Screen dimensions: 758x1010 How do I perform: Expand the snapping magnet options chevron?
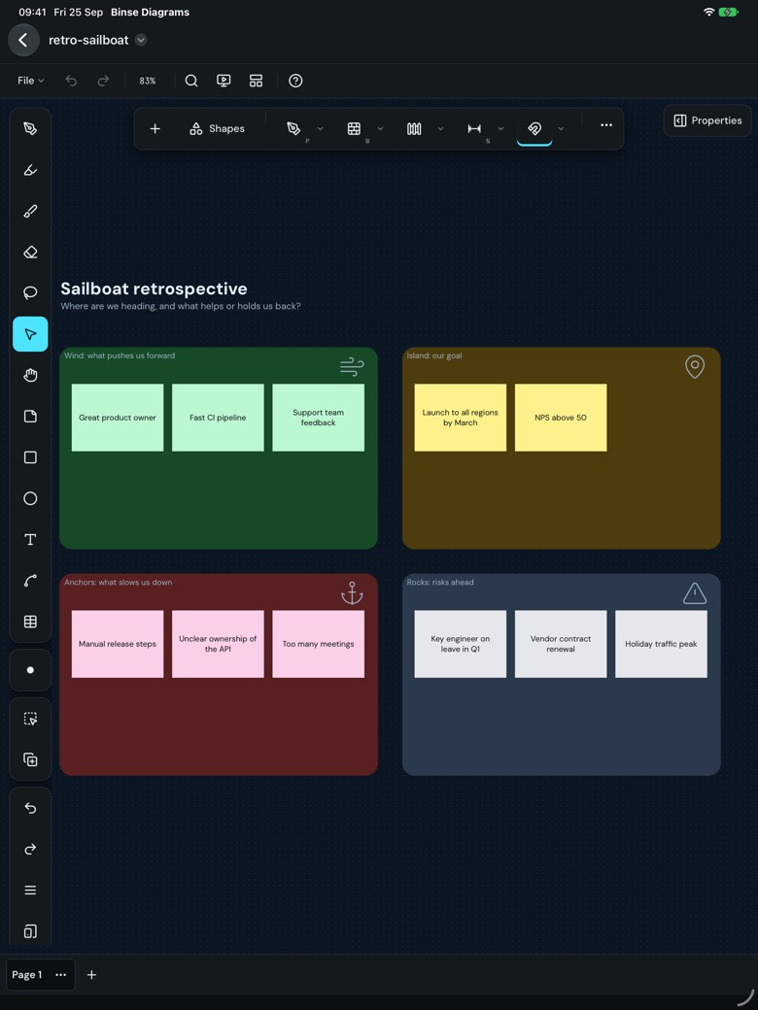pos(561,129)
